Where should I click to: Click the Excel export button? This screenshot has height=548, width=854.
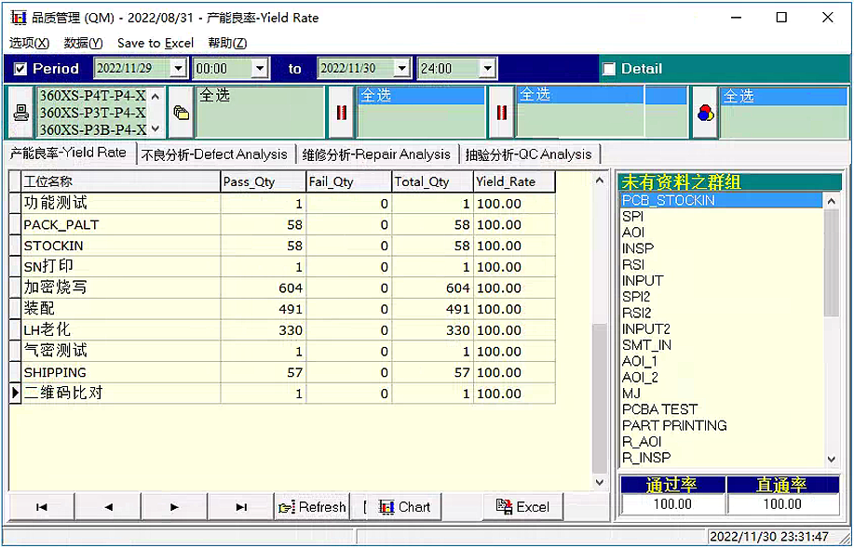point(523,507)
